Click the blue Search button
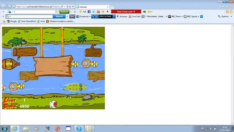Image resolution: width=234 pixels, height=132 pixels. [59, 16]
